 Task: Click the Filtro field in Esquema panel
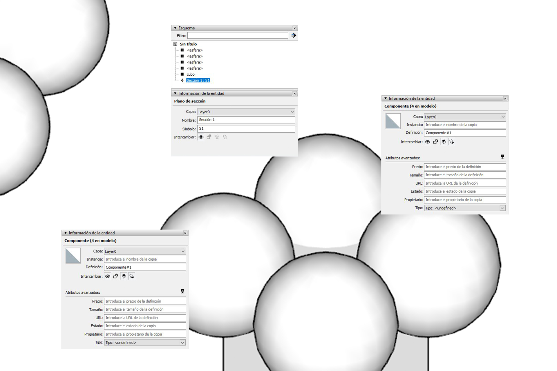pos(238,35)
